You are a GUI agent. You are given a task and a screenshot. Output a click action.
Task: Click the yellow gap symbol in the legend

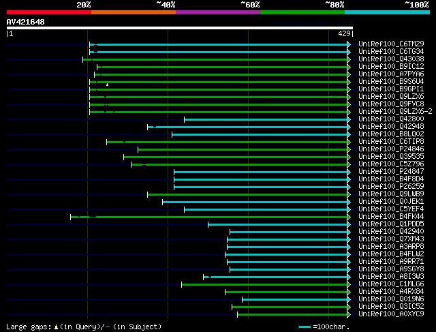pos(56,327)
